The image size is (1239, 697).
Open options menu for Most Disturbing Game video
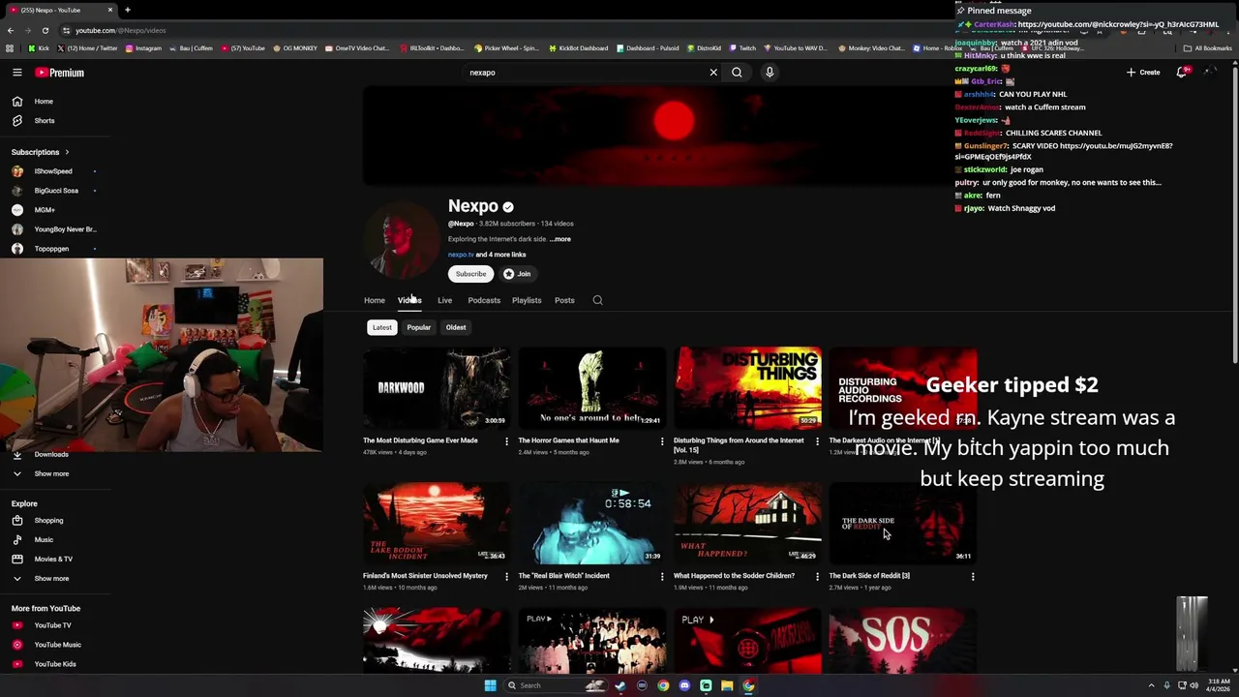tap(506, 441)
